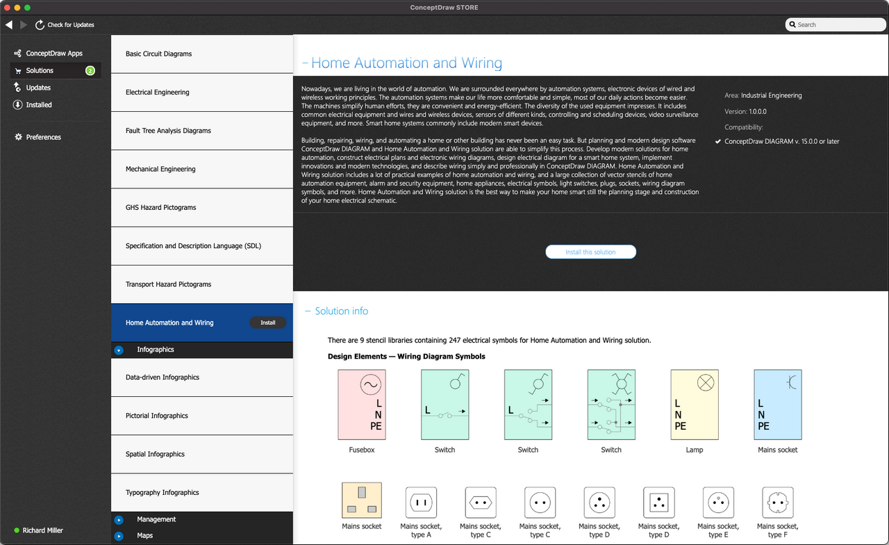Go back with the left arrow
889x545 pixels.
coord(9,25)
